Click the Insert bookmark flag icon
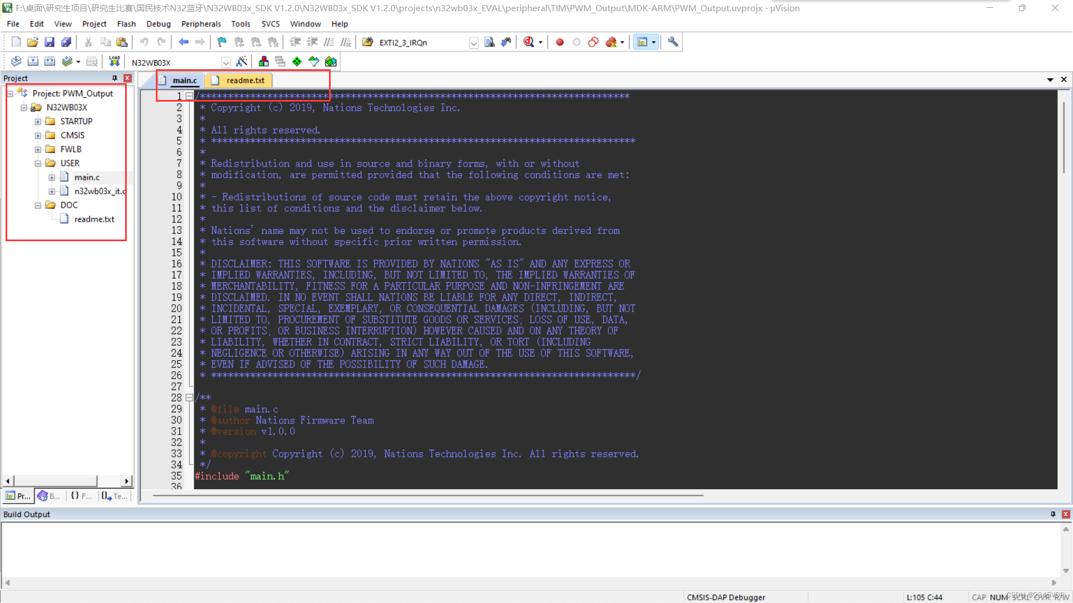Image resolution: width=1073 pixels, height=603 pixels. point(222,42)
